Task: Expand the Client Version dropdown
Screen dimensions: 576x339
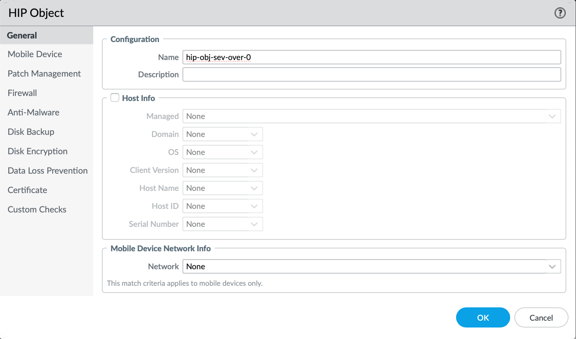Action: click(254, 170)
